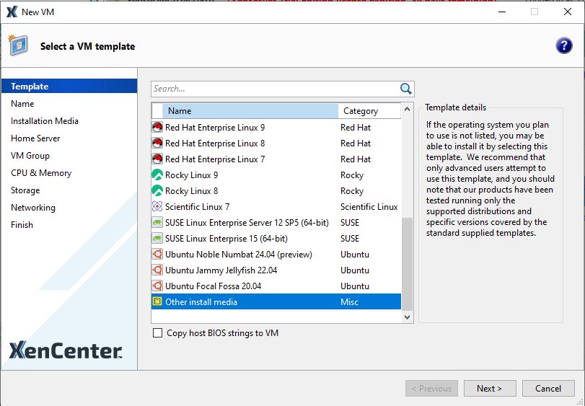Screen dimensions: 585x406
Task: Go to the Name wizard step
Action: (22, 104)
